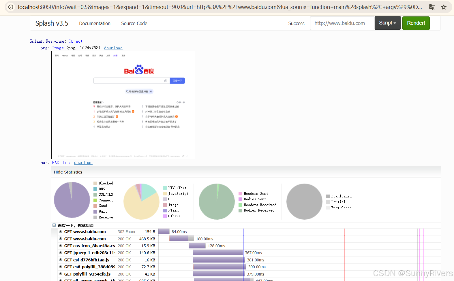Expand the 302 Found www.baidu.com request
This screenshot has width=454, height=281.
60,231
